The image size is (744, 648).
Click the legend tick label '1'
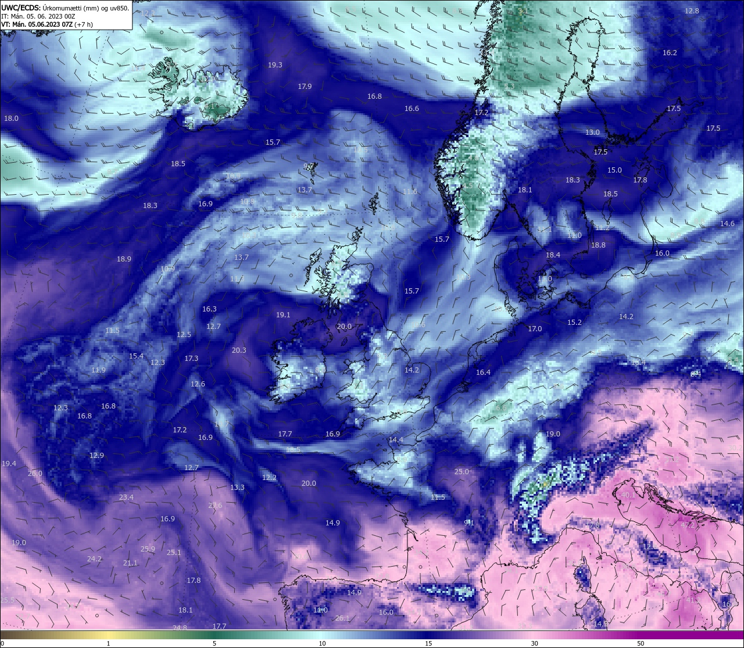click(x=108, y=643)
